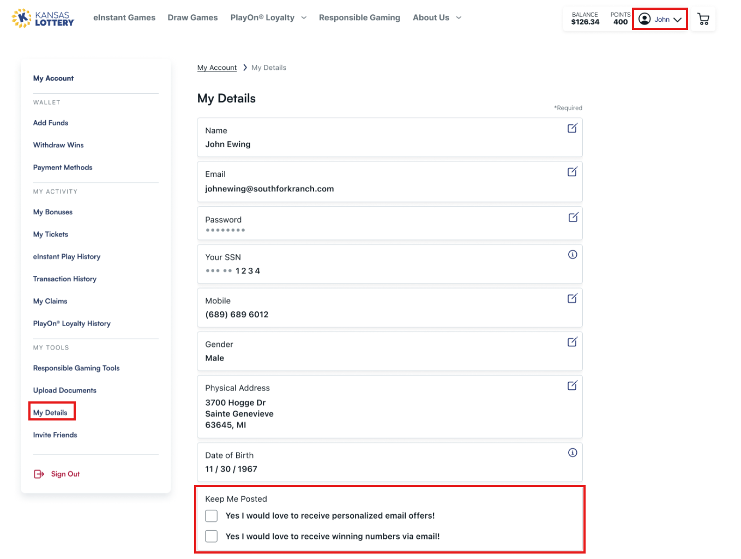Show Date of Birth info icon
Screen dimensions: 741x559
[x=573, y=452]
